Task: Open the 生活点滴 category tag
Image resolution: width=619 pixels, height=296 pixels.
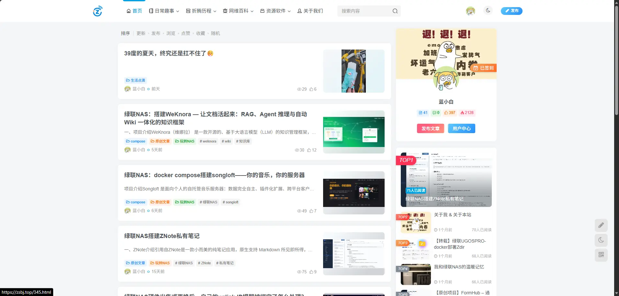Action: click(x=135, y=80)
